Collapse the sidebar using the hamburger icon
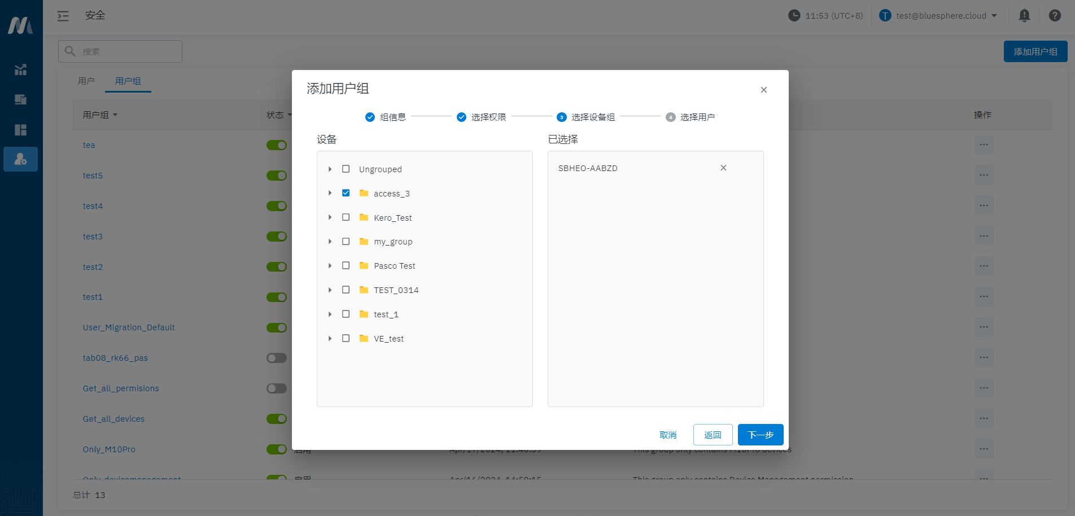Screen dimensions: 1075x516 tap(63, 16)
